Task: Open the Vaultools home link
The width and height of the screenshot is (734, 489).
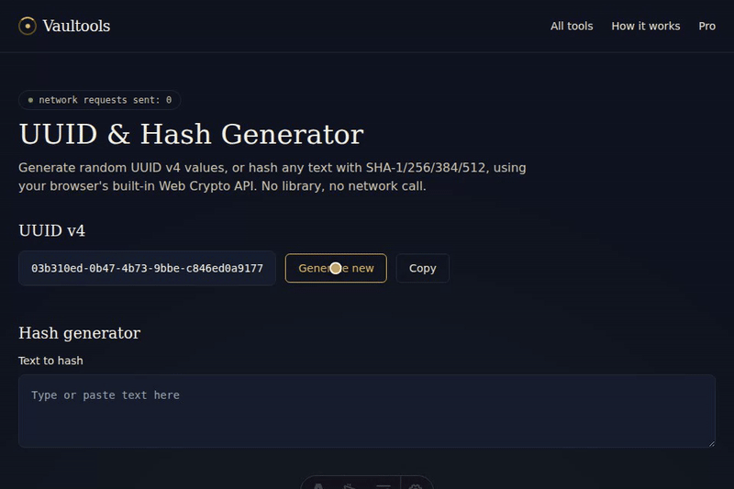Action: click(x=64, y=26)
